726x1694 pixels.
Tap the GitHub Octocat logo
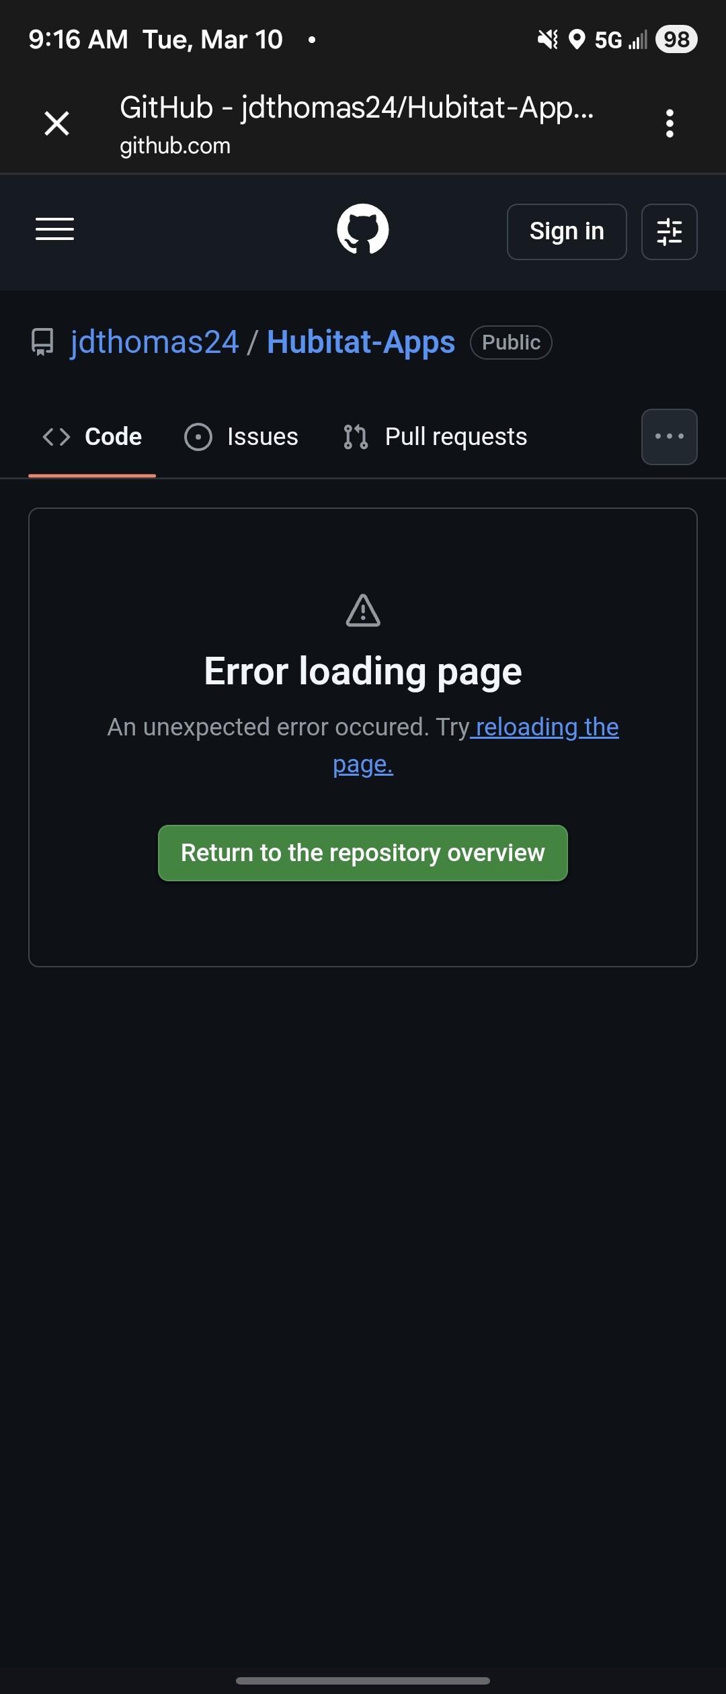click(x=363, y=229)
